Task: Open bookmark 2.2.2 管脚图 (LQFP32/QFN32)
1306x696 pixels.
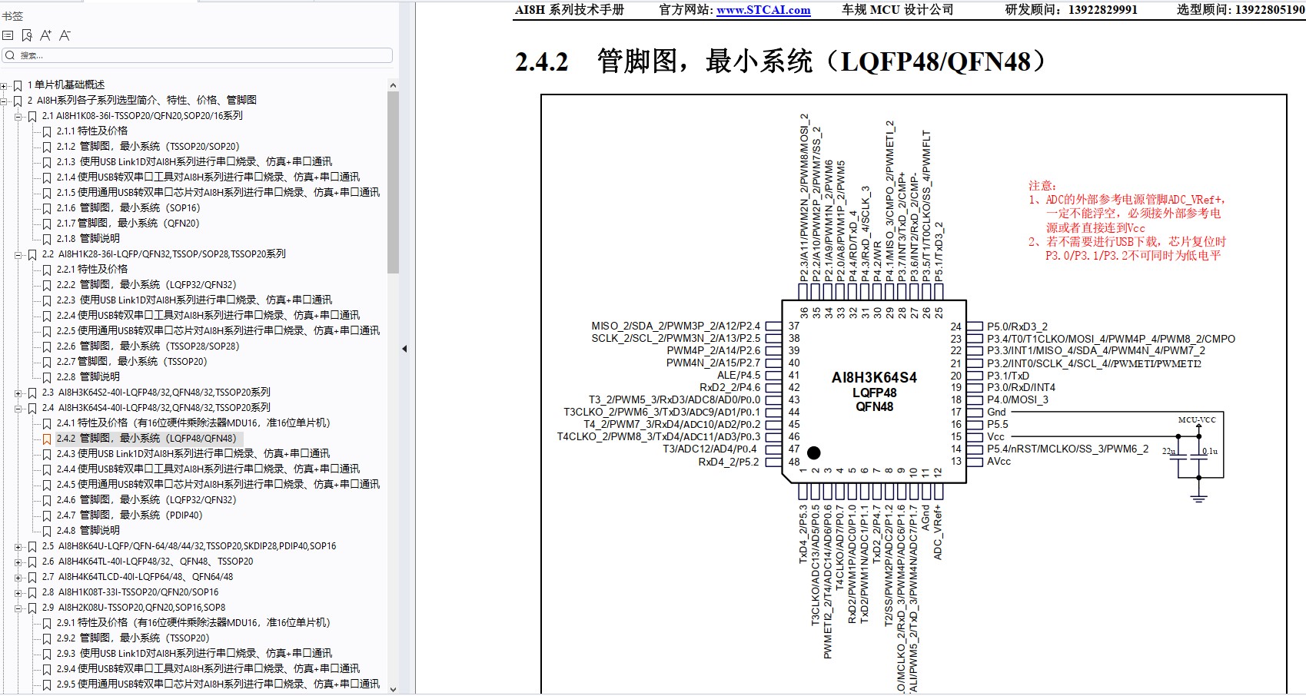Action: [146, 284]
